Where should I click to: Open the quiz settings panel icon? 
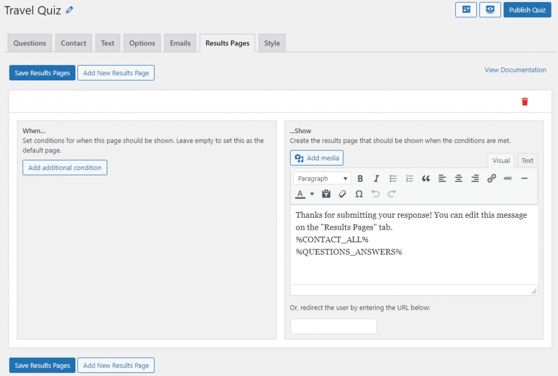pyautogui.click(x=466, y=9)
